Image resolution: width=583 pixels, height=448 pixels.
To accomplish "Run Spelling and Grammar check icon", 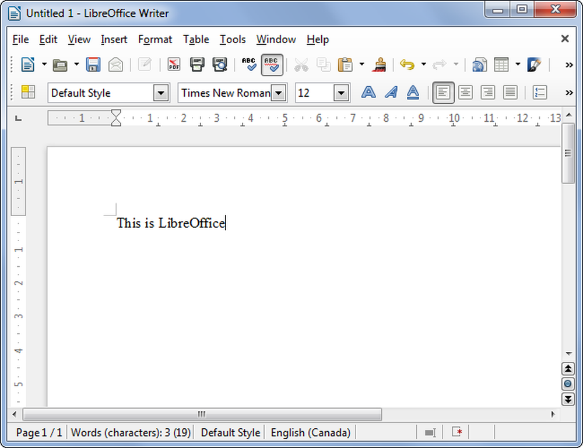I will [x=249, y=65].
